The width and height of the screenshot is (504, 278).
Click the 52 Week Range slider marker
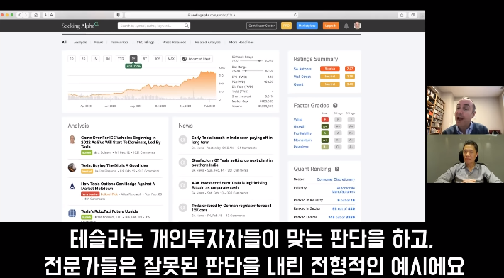coord(259,60)
